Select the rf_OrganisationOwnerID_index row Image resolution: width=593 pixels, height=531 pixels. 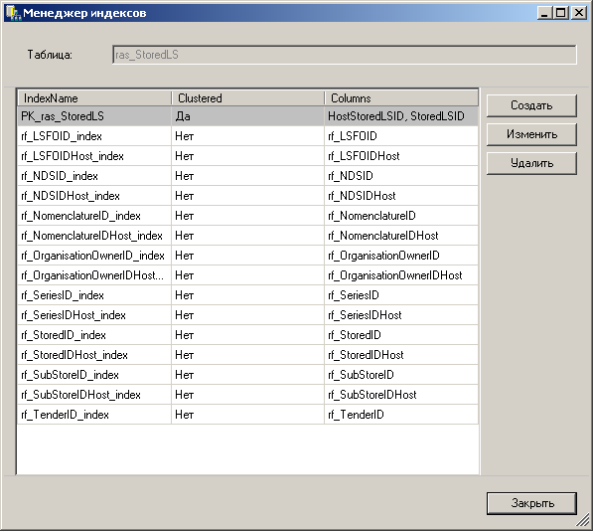(x=247, y=256)
